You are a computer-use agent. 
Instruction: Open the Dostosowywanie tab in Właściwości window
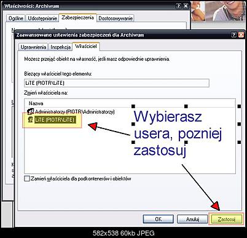(x=116, y=18)
